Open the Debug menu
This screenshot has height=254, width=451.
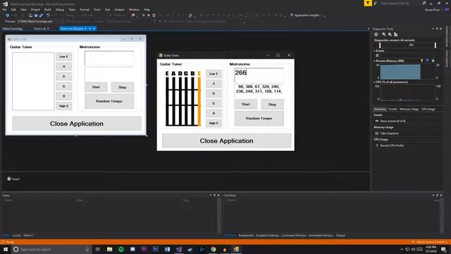coord(59,9)
